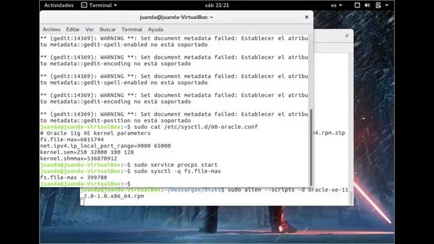Open the Archivo menu

(52, 29)
